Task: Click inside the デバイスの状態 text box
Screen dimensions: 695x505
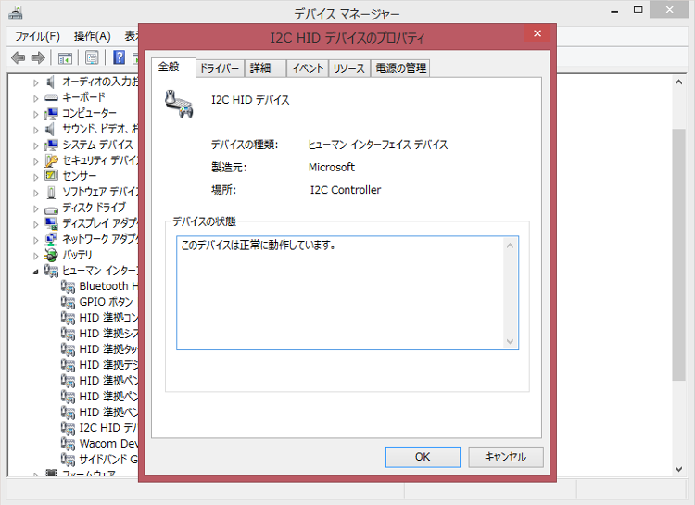Action: 347,293
